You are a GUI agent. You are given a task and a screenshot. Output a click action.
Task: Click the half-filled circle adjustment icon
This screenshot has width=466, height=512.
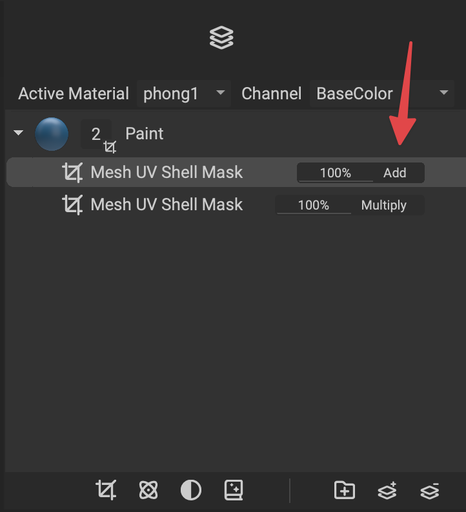point(190,491)
